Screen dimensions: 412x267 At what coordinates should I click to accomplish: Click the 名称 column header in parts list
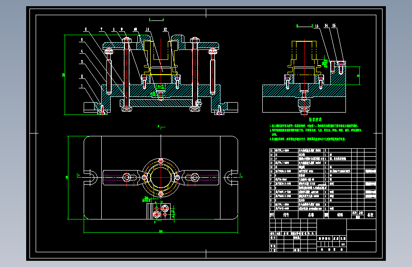[311, 215]
